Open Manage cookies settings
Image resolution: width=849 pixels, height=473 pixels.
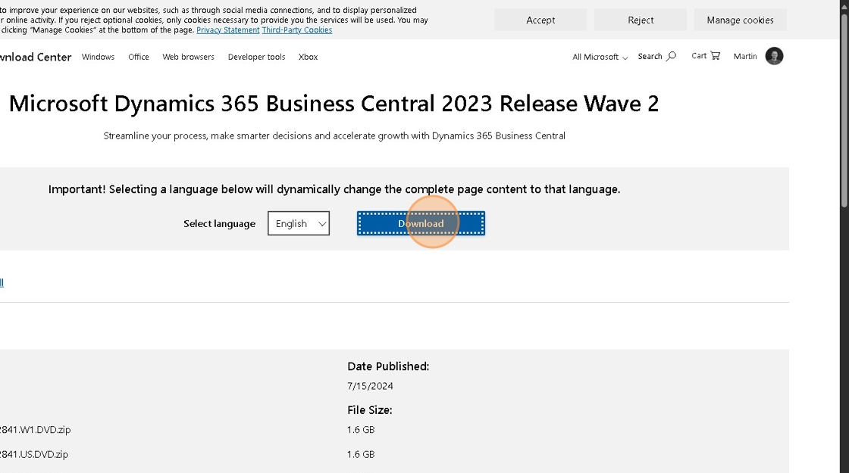tap(740, 20)
